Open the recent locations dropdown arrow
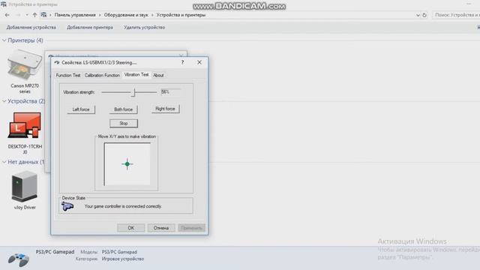The width and height of the screenshot is (480, 270). click(x=27, y=15)
